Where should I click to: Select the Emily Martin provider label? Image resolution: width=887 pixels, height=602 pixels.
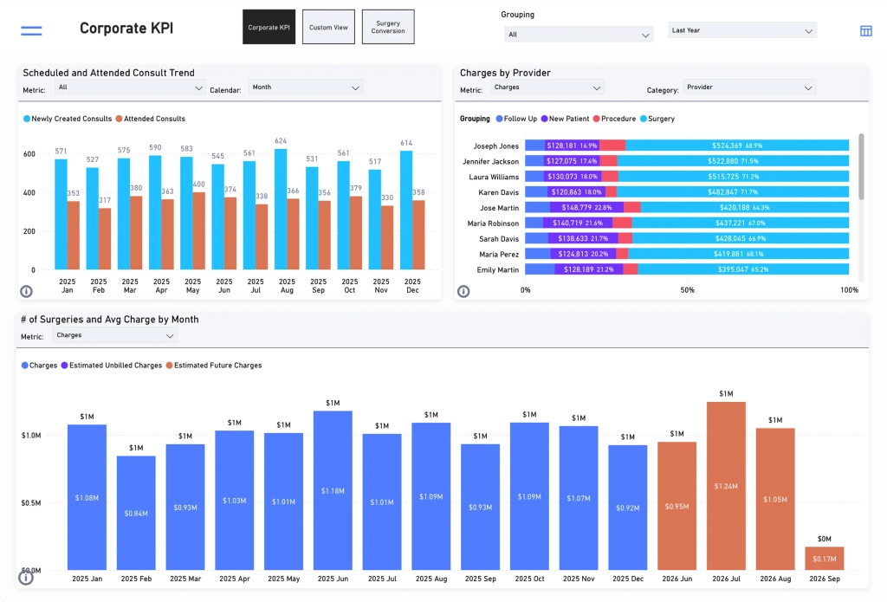click(497, 270)
